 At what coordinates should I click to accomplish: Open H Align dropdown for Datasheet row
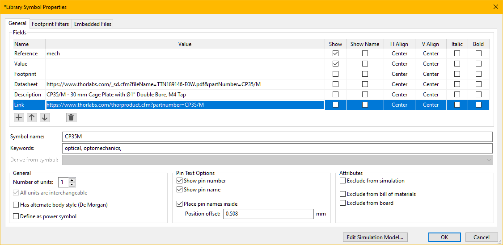click(x=399, y=84)
